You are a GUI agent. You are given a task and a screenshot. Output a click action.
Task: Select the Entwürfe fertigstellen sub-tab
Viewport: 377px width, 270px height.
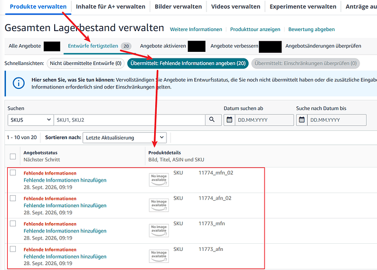93,46
